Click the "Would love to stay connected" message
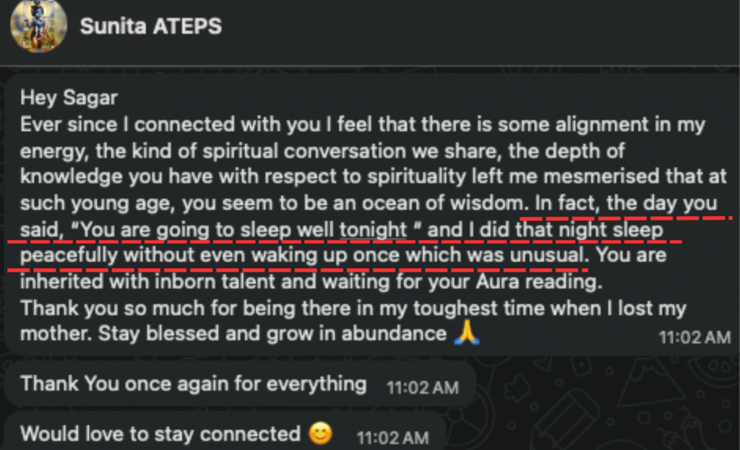The height and width of the screenshot is (450, 740). pyautogui.click(x=160, y=434)
